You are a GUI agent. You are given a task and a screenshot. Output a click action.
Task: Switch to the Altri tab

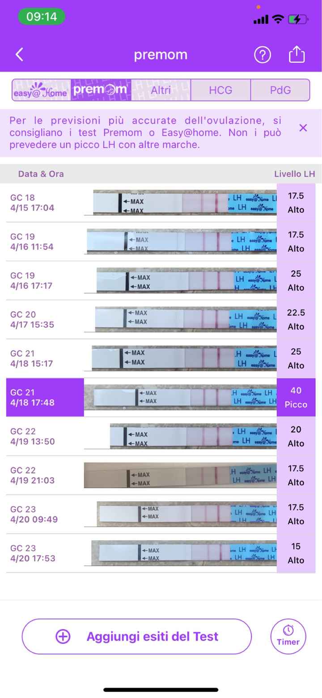(x=161, y=90)
